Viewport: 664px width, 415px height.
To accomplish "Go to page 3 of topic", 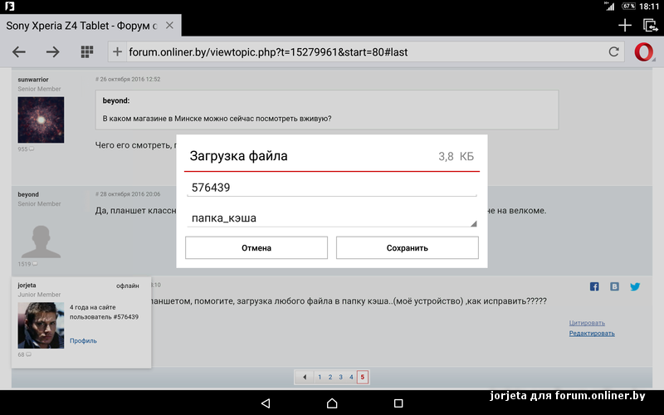I will point(340,377).
